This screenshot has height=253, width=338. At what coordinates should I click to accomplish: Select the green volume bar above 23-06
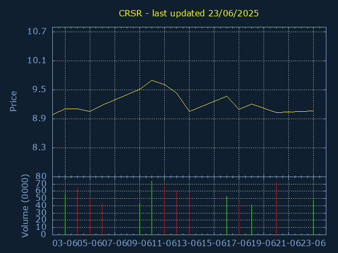coord(313,217)
